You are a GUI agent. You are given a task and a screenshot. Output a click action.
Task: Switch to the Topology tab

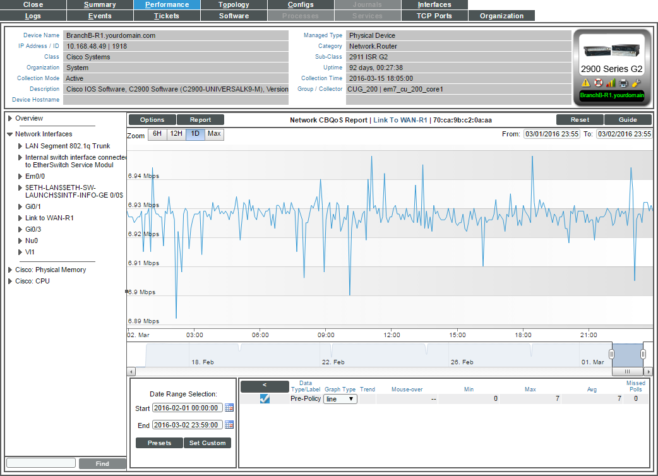pyautogui.click(x=234, y=4)
